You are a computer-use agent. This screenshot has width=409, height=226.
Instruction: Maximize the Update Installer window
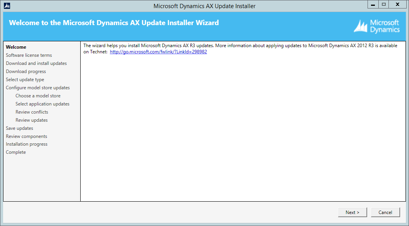pos(384,4)
